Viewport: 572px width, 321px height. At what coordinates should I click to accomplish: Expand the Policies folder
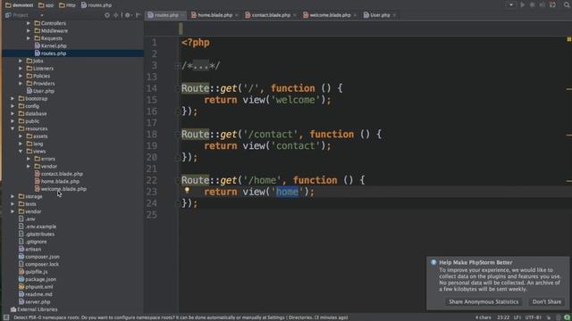21,76
